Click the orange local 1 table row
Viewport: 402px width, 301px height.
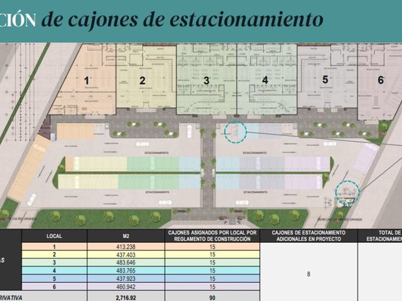click(x=141, y=246)
